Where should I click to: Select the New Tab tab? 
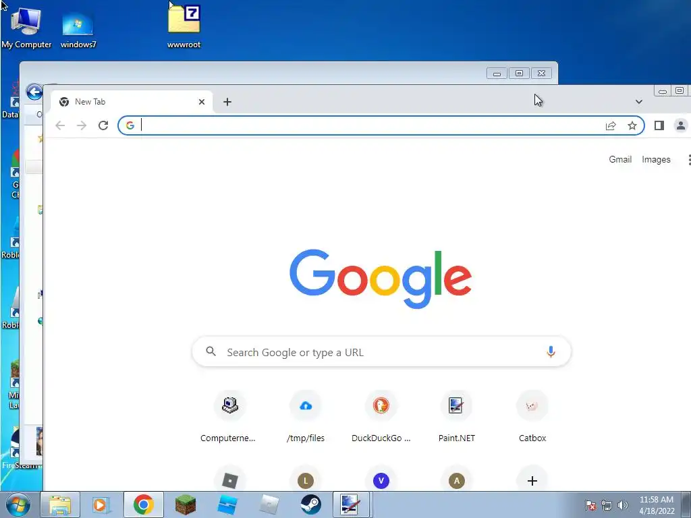tap(132, 102)
